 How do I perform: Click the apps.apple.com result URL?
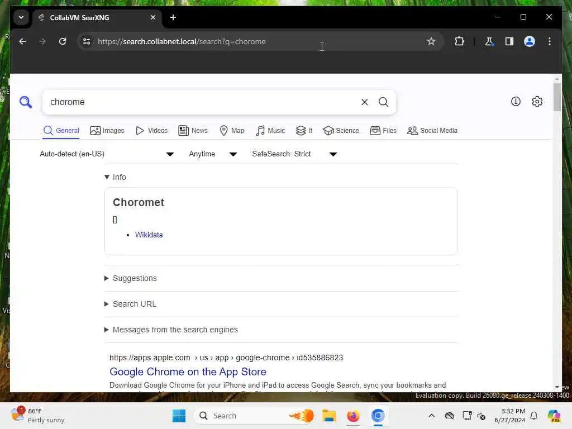226,357
